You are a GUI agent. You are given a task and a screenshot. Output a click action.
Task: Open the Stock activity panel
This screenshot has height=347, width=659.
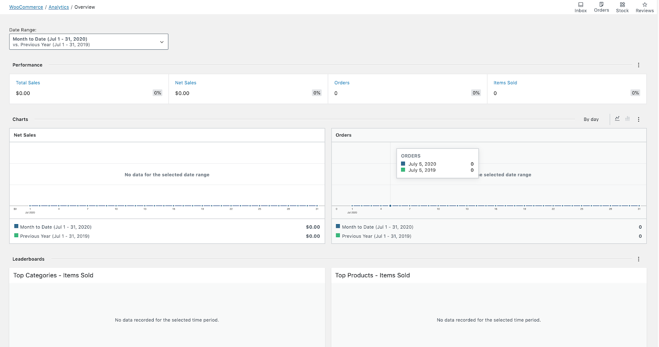click(x=622, y=7)
